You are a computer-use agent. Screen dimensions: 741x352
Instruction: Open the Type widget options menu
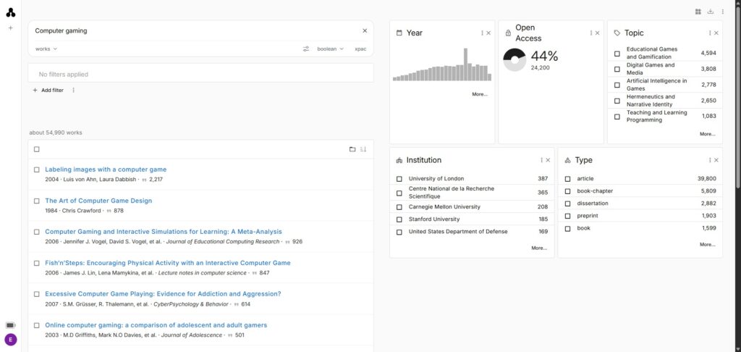coord(710,160)
